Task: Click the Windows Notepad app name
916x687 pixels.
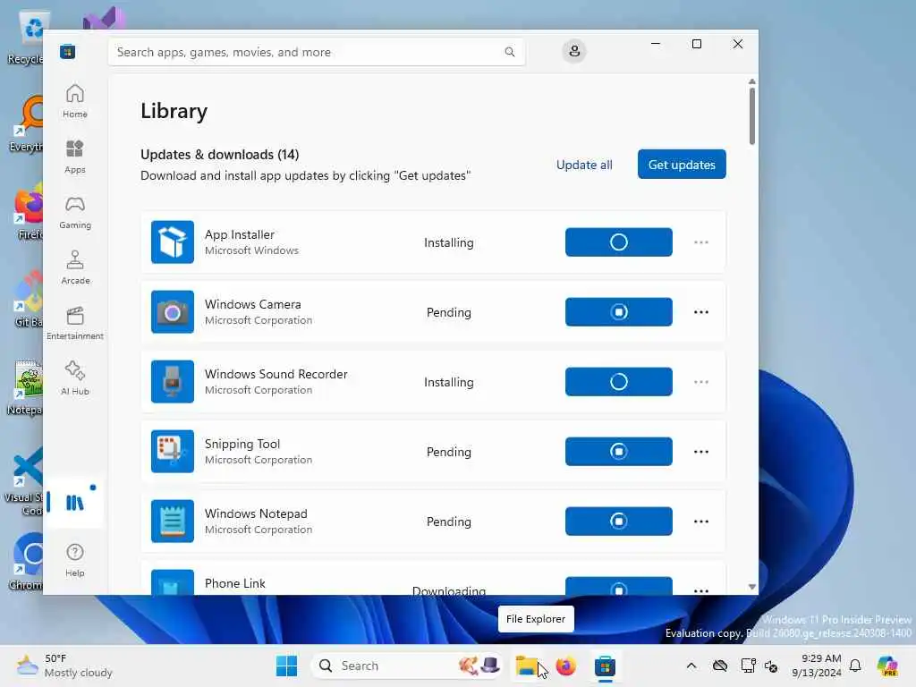Action: click(256, 513)
